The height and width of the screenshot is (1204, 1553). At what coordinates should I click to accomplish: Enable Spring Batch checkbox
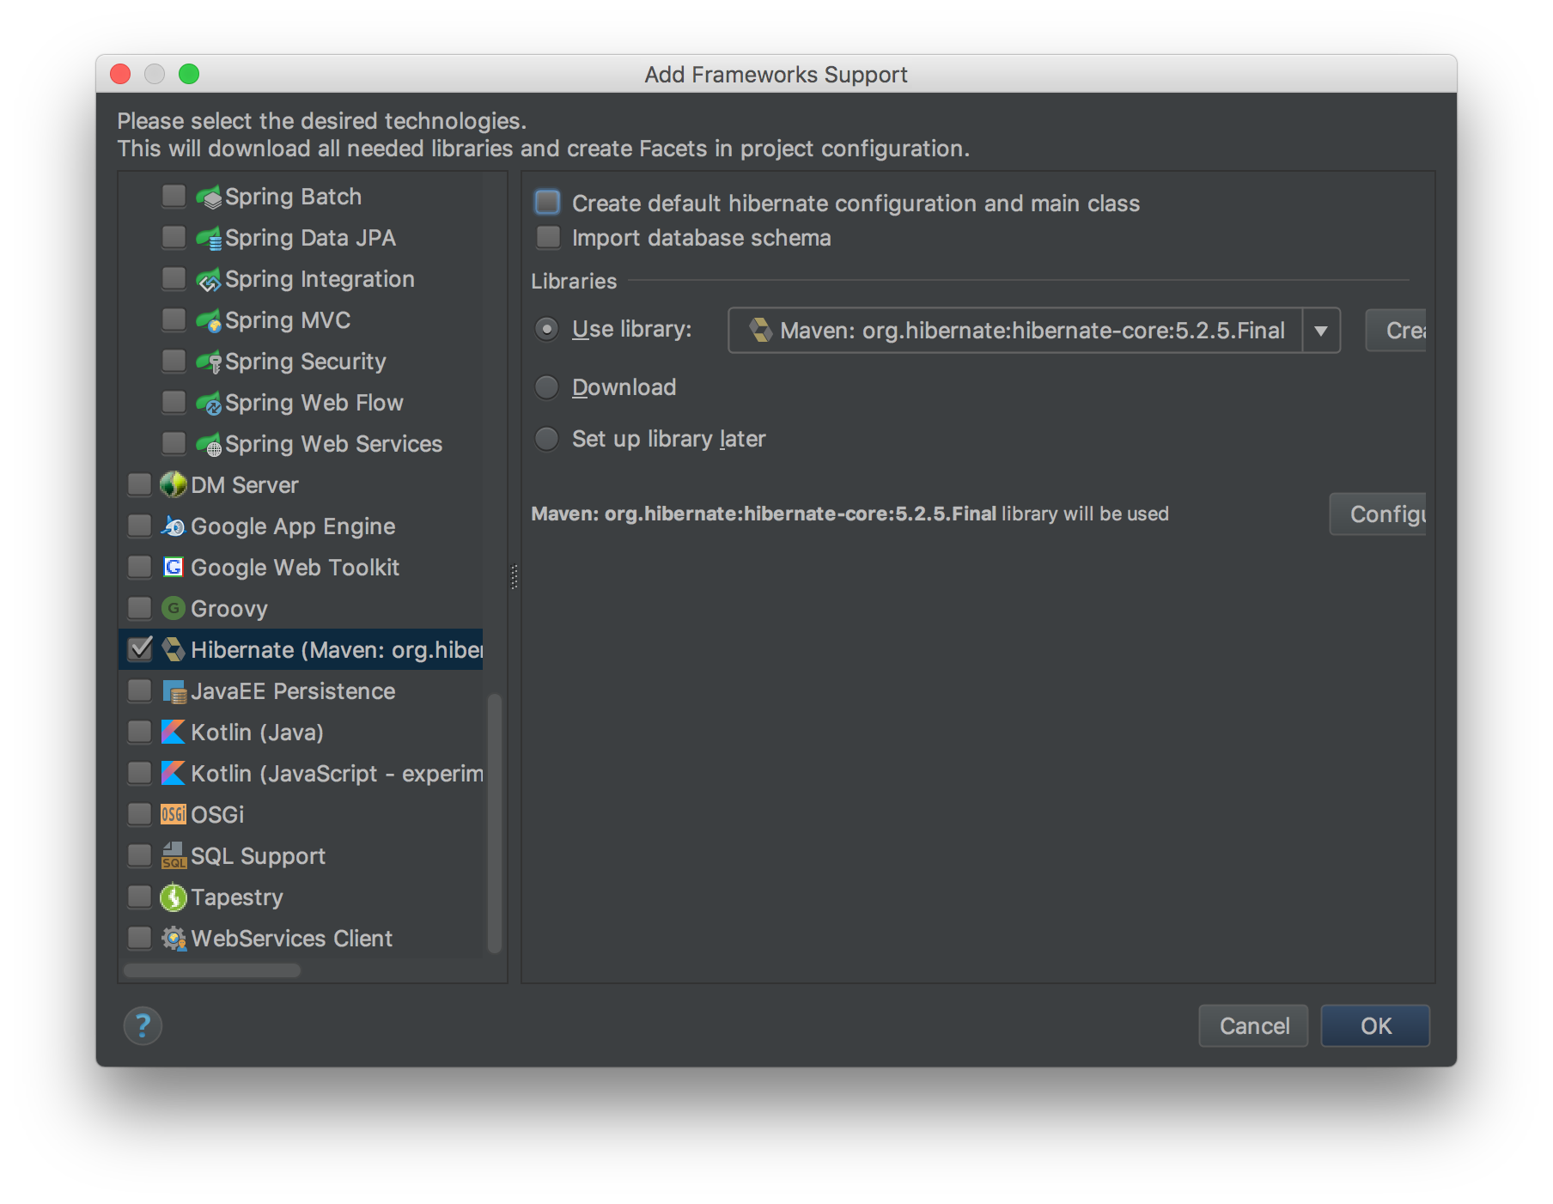[174, 197]
